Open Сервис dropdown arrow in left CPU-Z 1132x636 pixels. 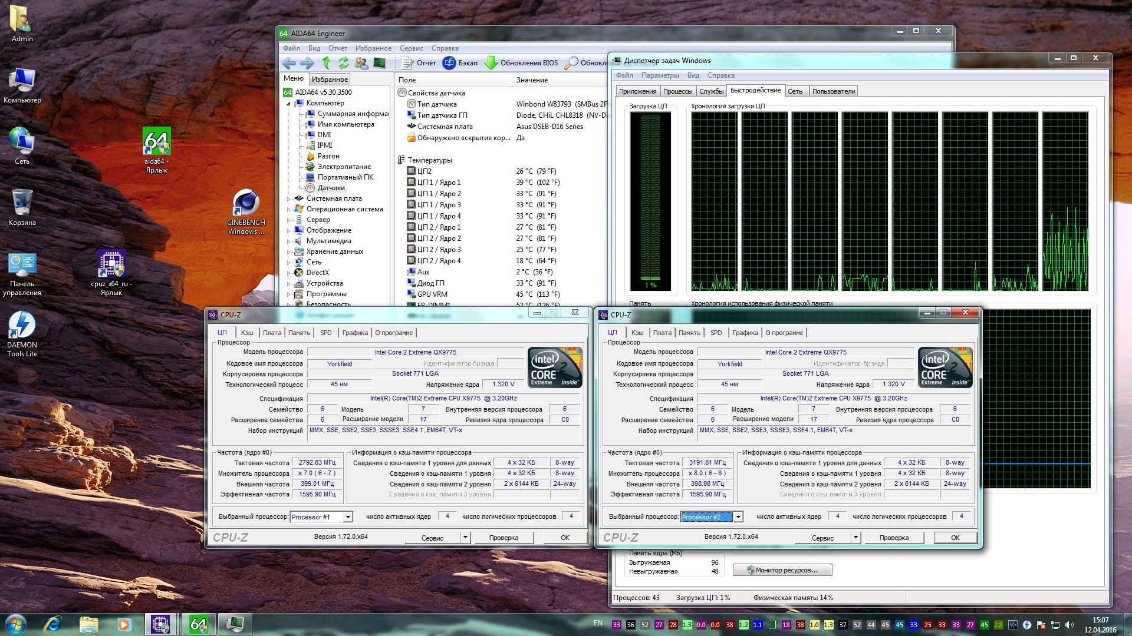465,538
